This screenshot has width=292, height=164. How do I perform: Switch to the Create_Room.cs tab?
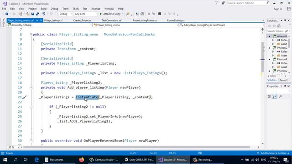pyautogui.click(x=82, y=20)
